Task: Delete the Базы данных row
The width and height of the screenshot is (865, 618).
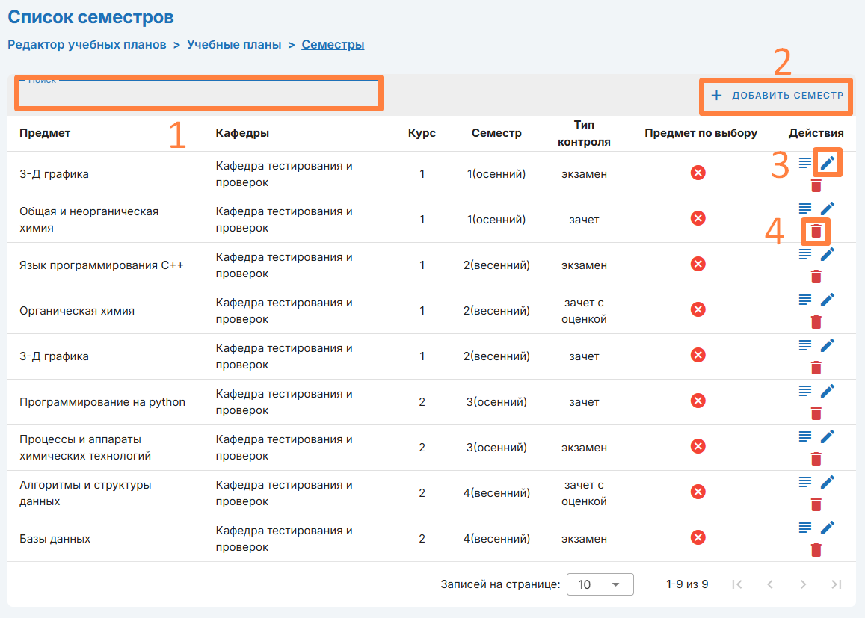Action: [x=816, y=550]
